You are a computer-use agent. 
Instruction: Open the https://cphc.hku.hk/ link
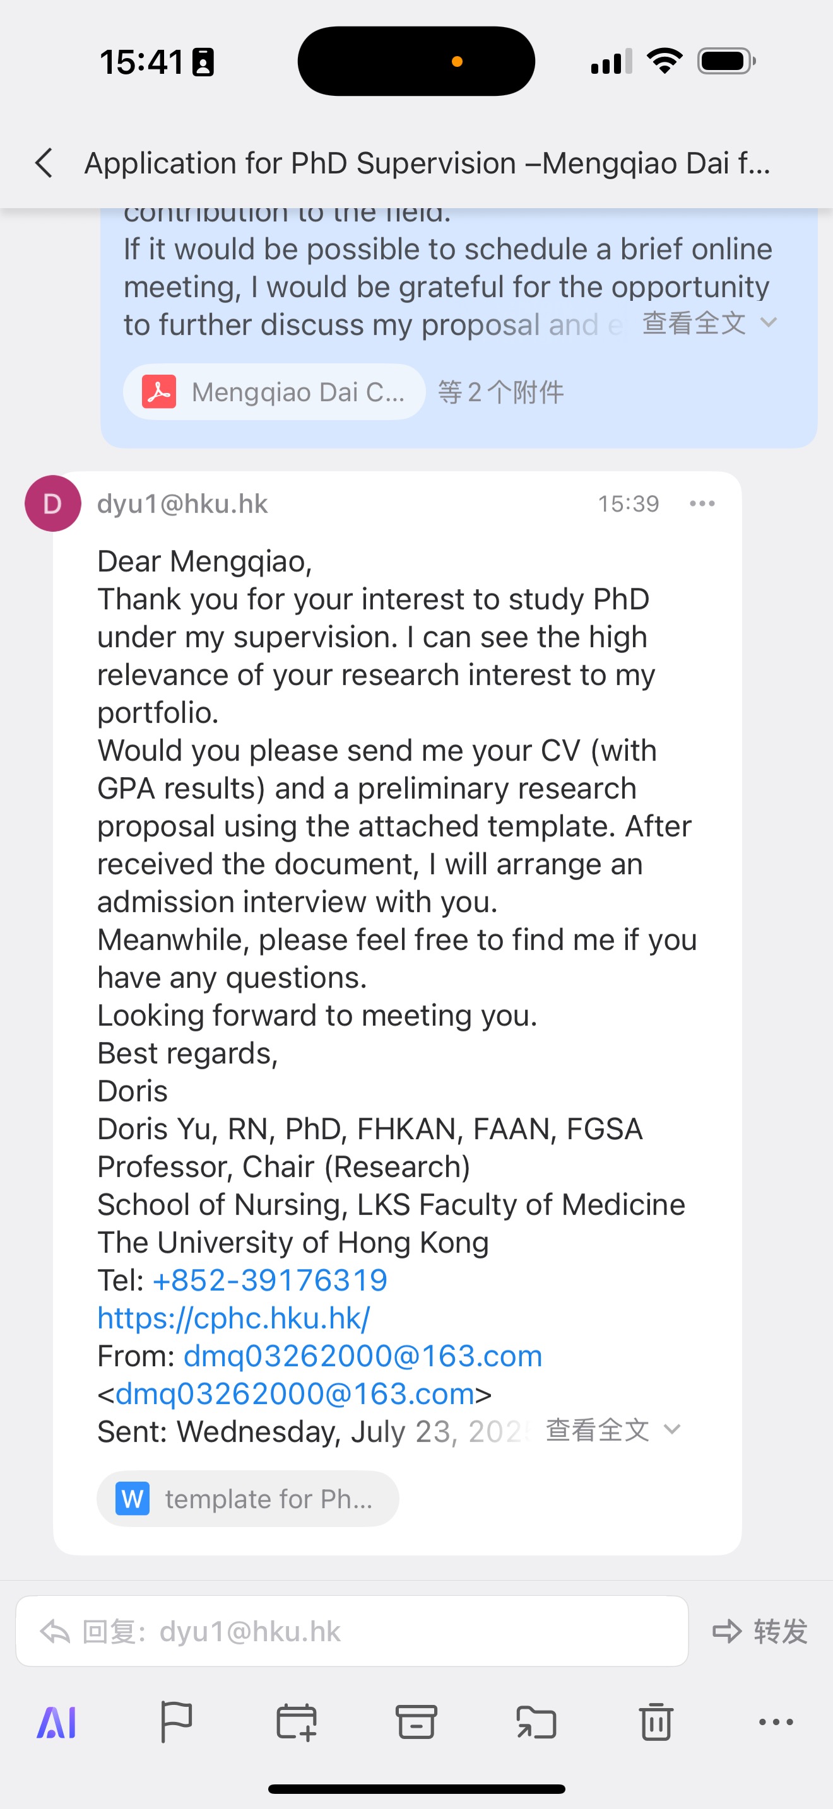tap(233, 1318)
